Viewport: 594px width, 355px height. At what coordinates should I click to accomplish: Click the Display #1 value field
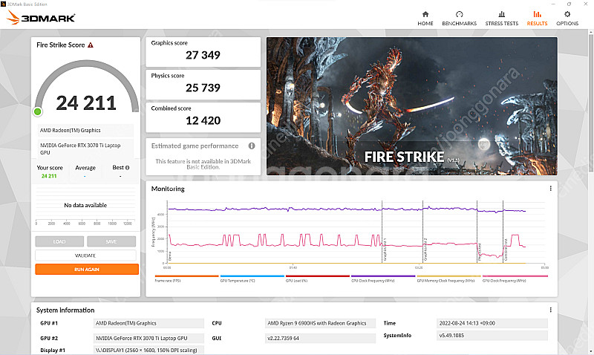click(148, 350)
